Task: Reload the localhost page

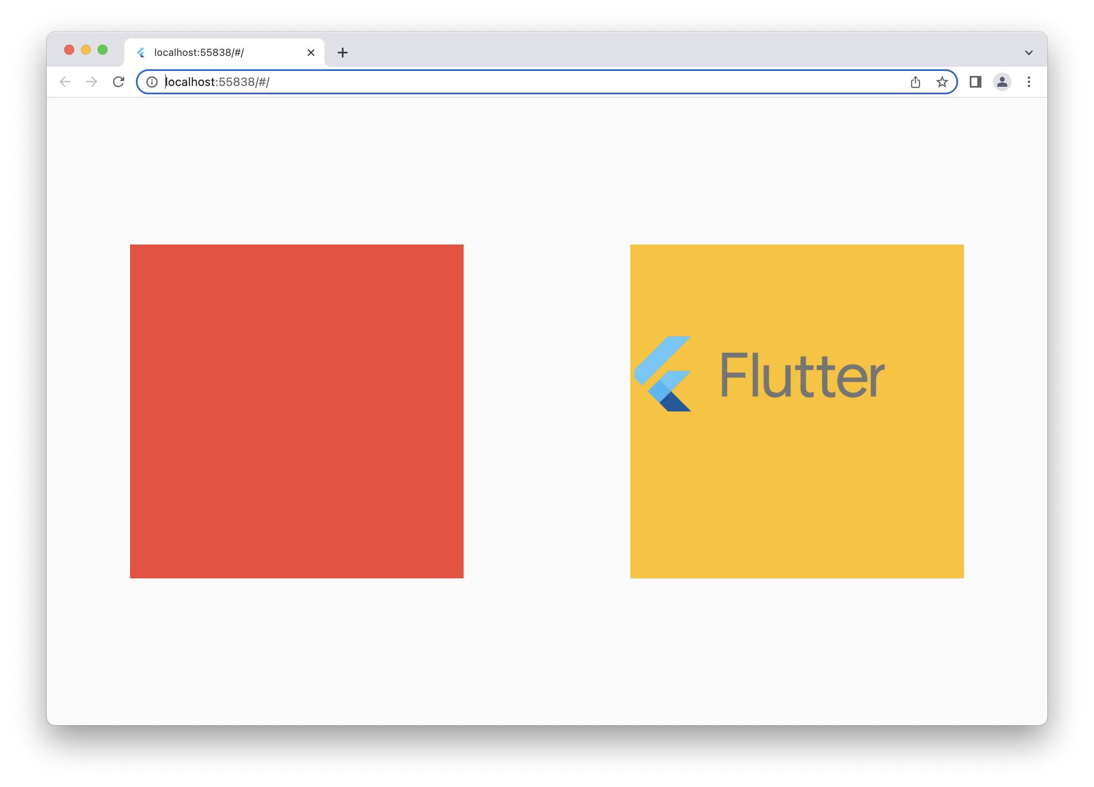Action: [x=119, y=82]
